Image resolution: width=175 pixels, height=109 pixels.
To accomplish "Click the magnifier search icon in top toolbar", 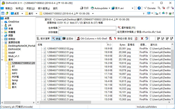I will coord(159,8).
